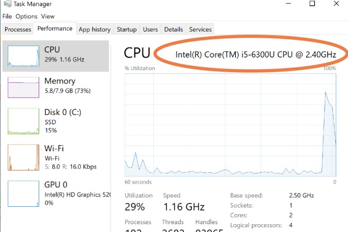Go to the Startup tab
The height and width of the screenshot is (232, 348).
point(127,29)
